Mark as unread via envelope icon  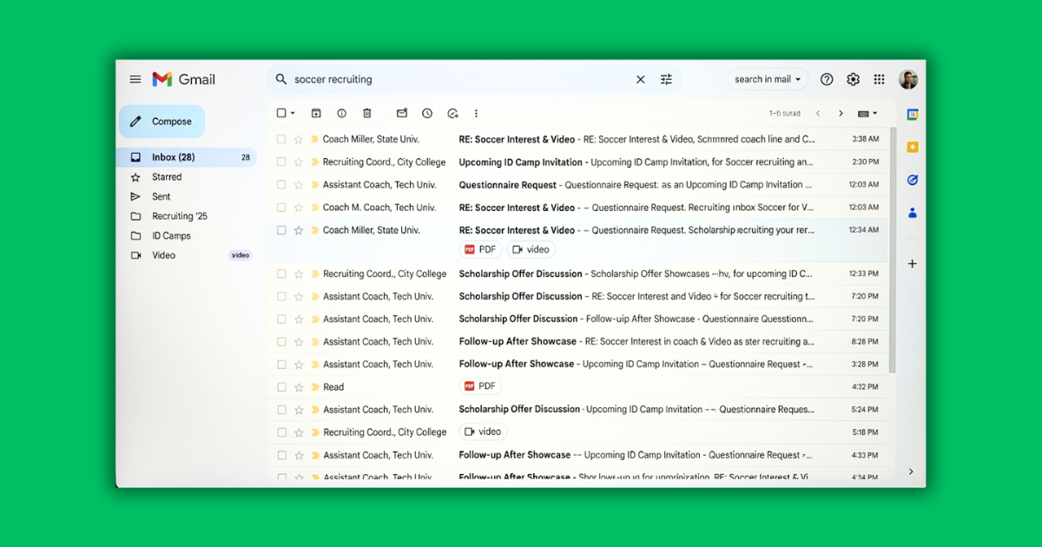(401, 113)
